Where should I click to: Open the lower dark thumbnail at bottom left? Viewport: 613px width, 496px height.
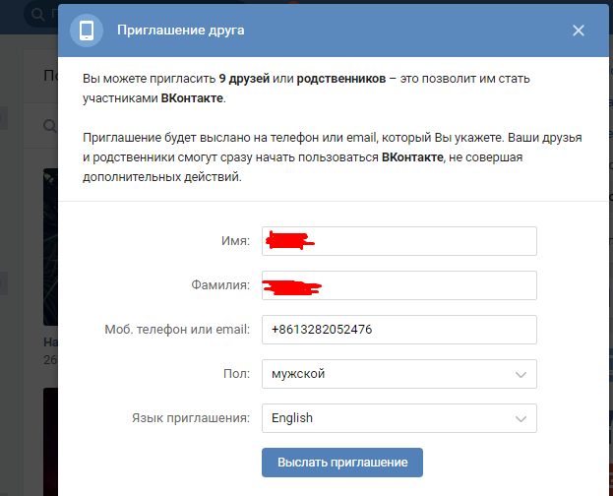[x=50, y=441]
